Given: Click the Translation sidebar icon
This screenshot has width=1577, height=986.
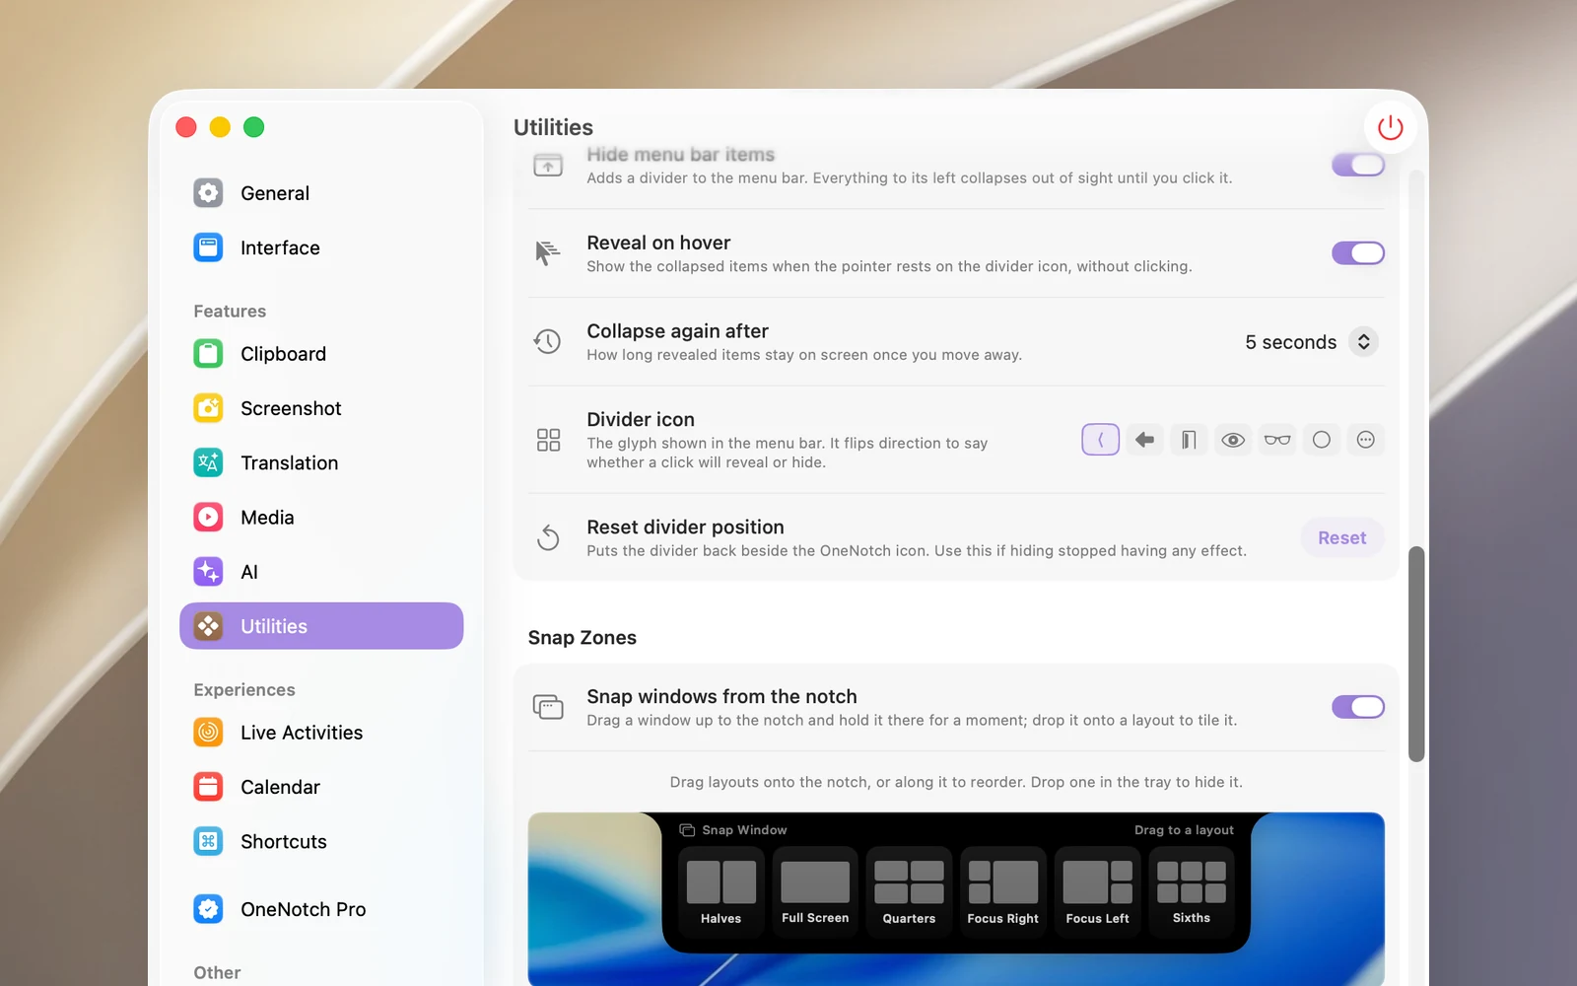Looking at the screenshot, I should click(208, 462).
